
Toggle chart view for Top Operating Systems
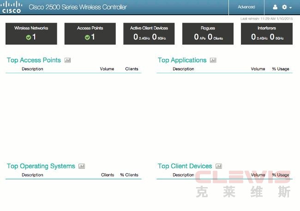click(x=82, y=166)
